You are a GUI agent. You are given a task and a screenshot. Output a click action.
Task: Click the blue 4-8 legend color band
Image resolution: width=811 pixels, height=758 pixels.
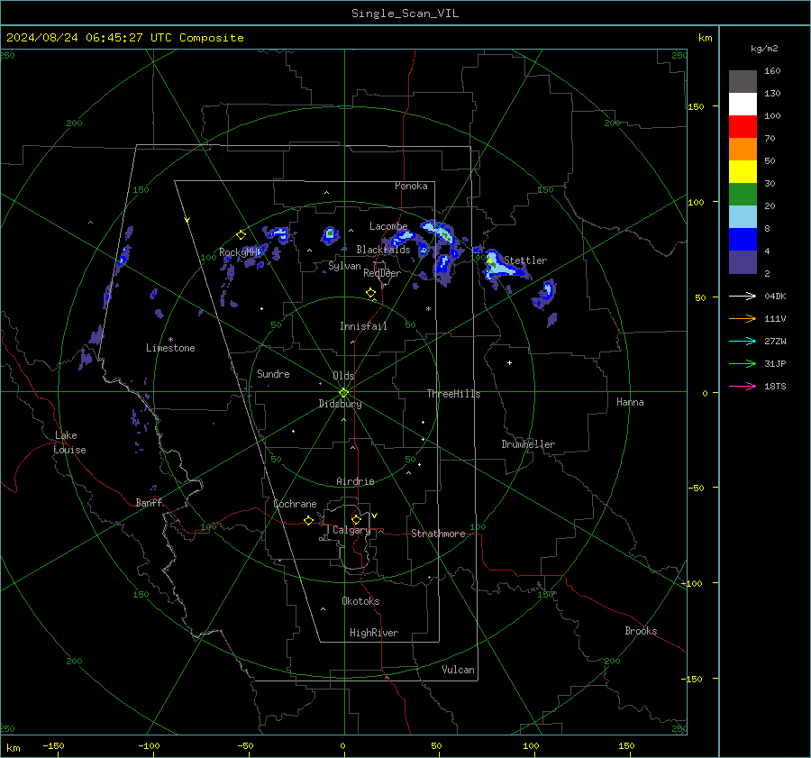click(x=743, y=240)
